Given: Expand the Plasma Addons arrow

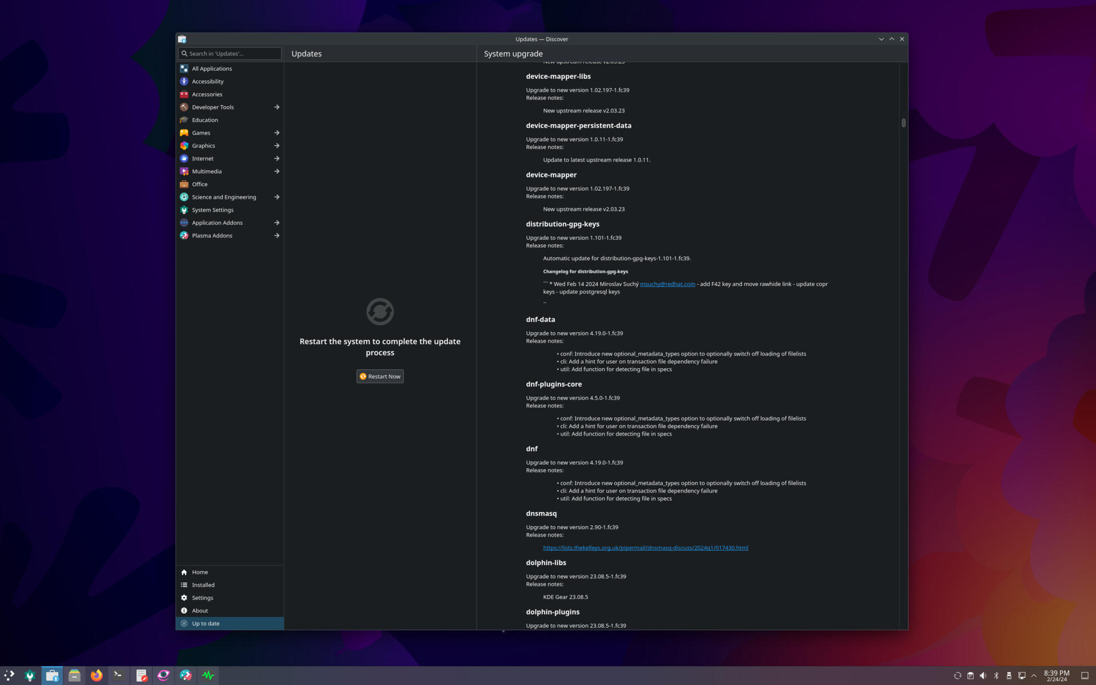Looking at the screenshot, I should click(x=277, y=236).
